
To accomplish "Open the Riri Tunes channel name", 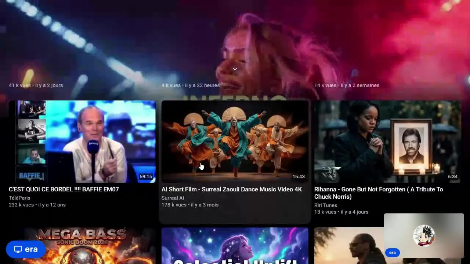I will [x=326, y=205].
